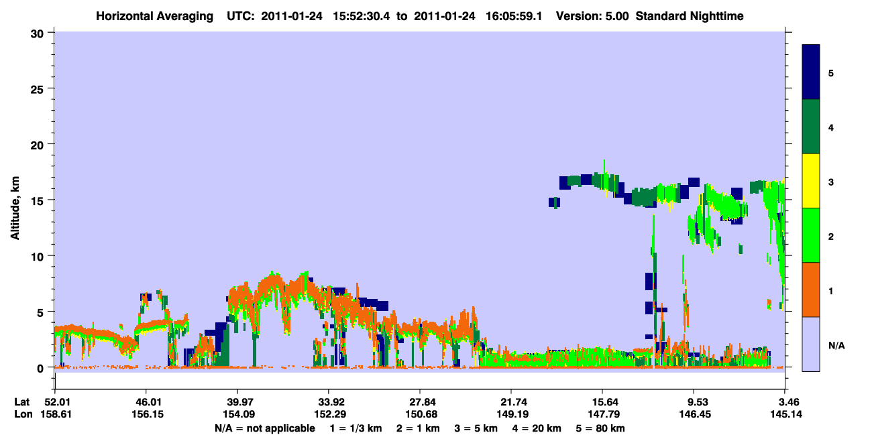Click the dark blue colorbar segment for 5
Screen dimensions: 872x447
click(811, 72)
